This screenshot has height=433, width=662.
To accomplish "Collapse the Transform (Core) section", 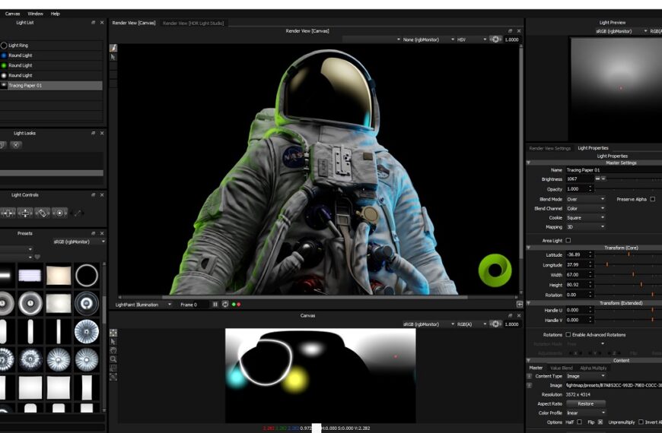I will [x=529, y=248].
